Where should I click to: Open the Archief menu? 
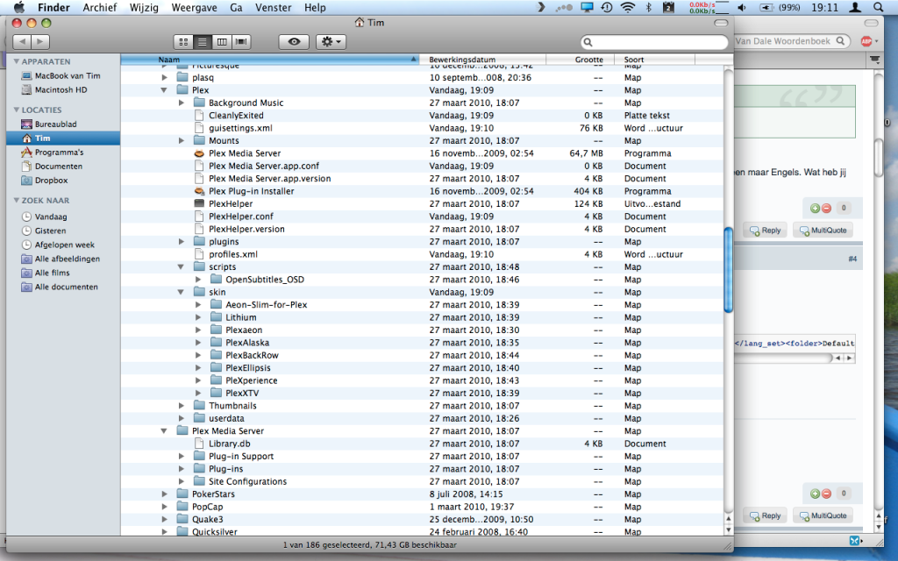click(100, 7)
